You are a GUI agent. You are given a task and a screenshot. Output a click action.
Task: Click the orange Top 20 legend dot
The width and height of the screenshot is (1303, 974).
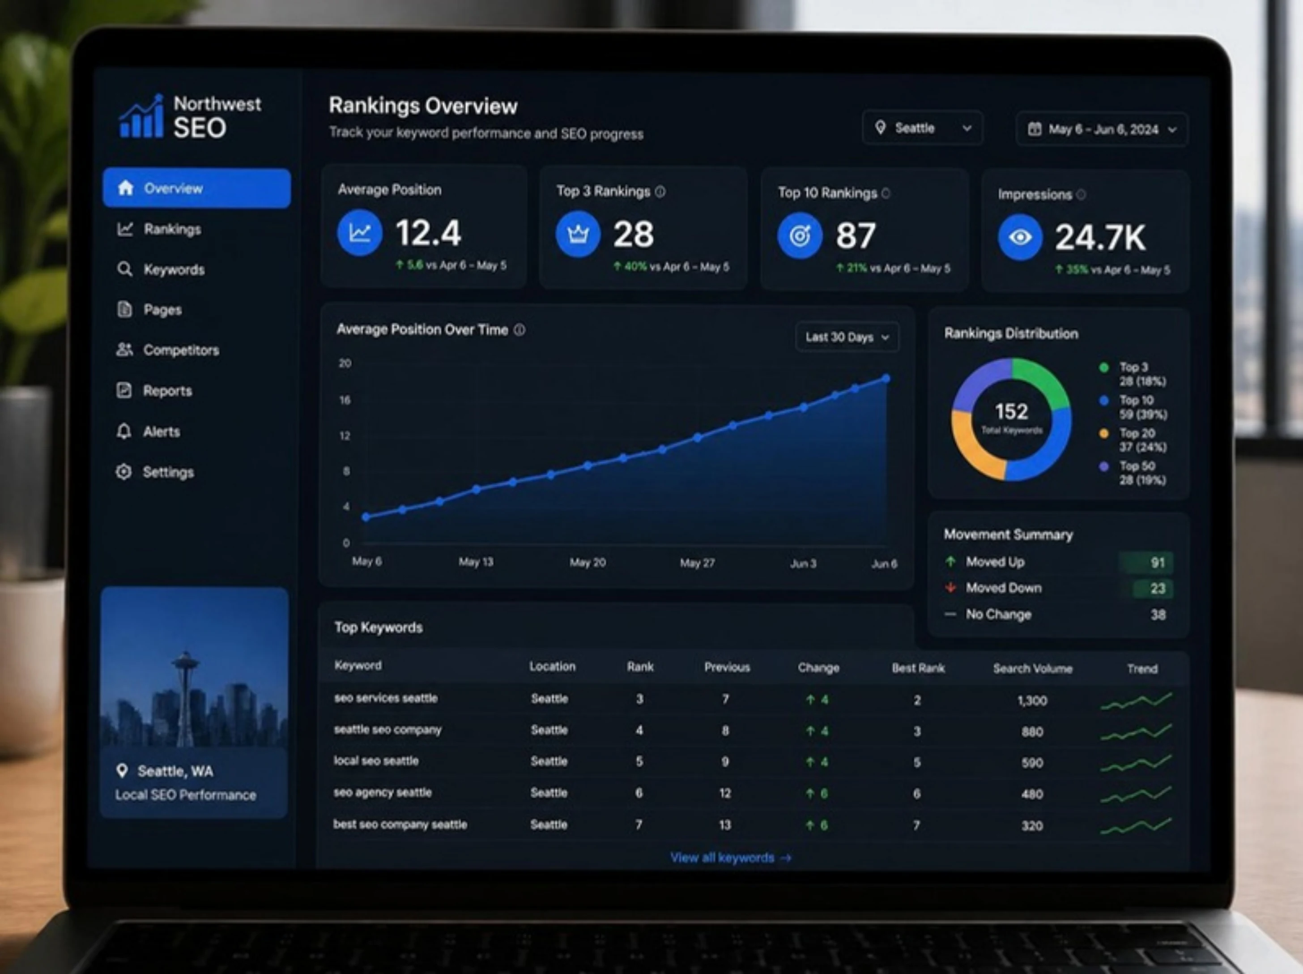pyautogui.click(x=1104, y=434)
